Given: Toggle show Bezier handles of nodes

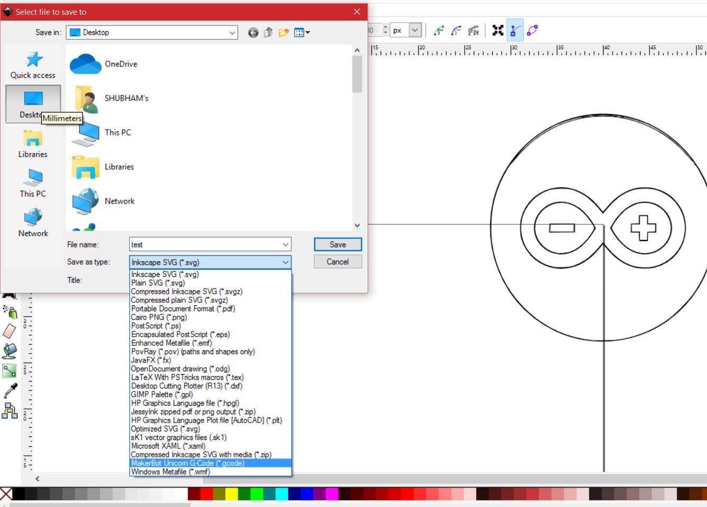Looking at the screenshot, I should [x=515, y=31].
